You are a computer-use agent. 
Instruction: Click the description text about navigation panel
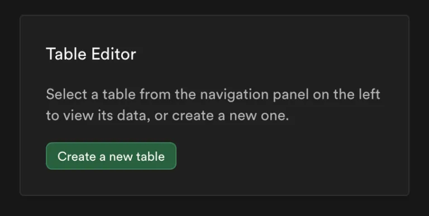(213, 105)
